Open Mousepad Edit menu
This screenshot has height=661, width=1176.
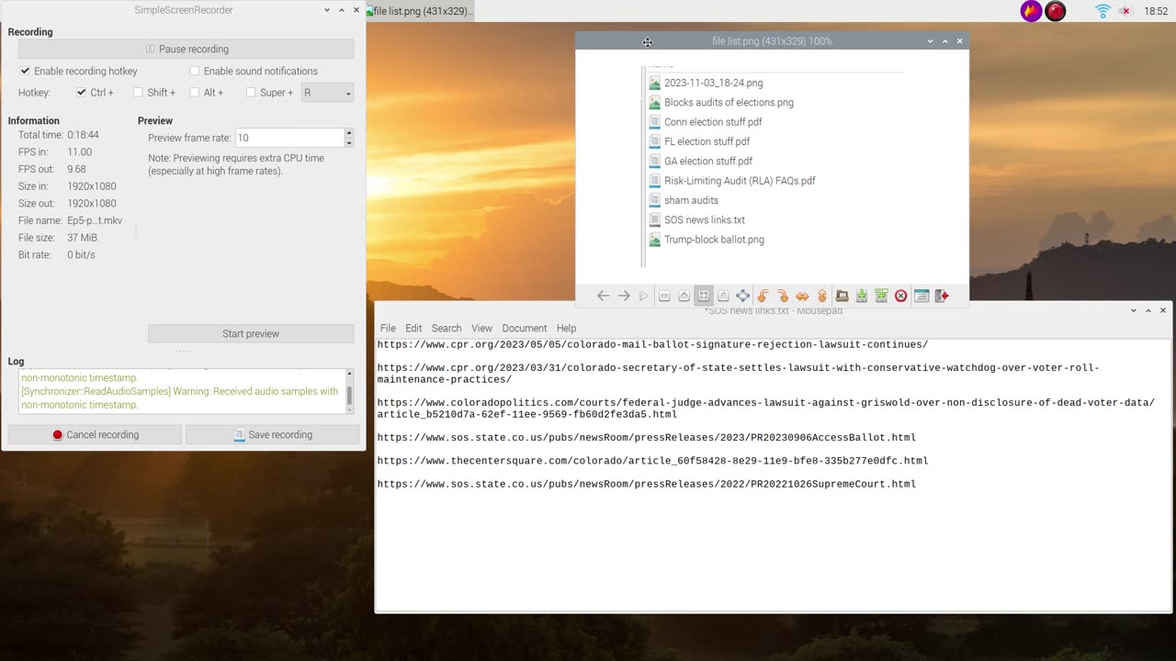click(x=414, y=328)
